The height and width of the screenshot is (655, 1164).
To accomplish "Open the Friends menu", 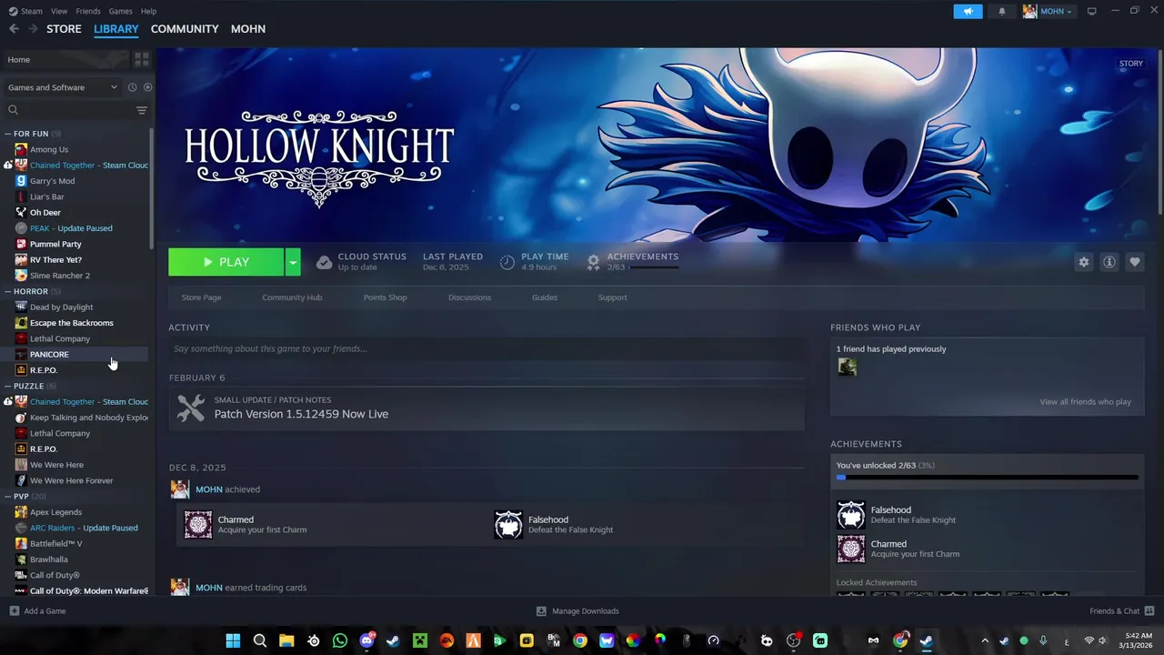I will pyautogui.click(x=88, y=11).
